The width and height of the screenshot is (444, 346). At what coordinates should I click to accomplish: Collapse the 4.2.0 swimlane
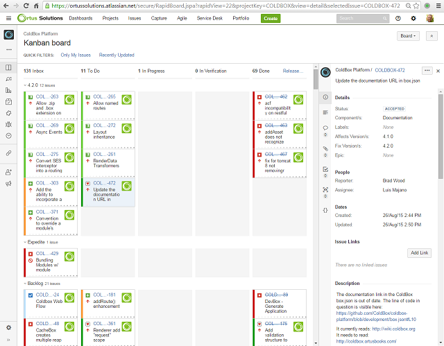coord(26,85)
